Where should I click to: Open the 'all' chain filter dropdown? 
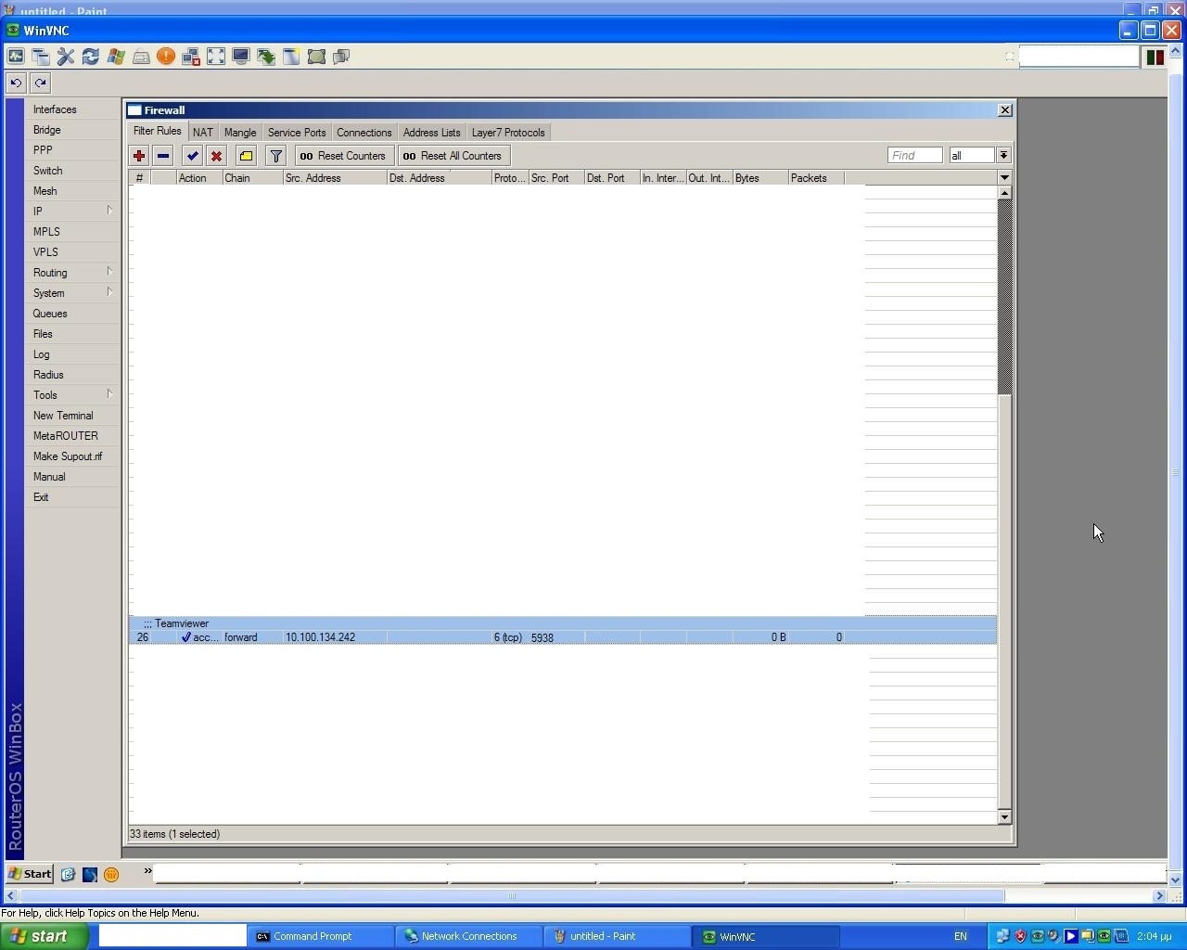point(1003,156)
